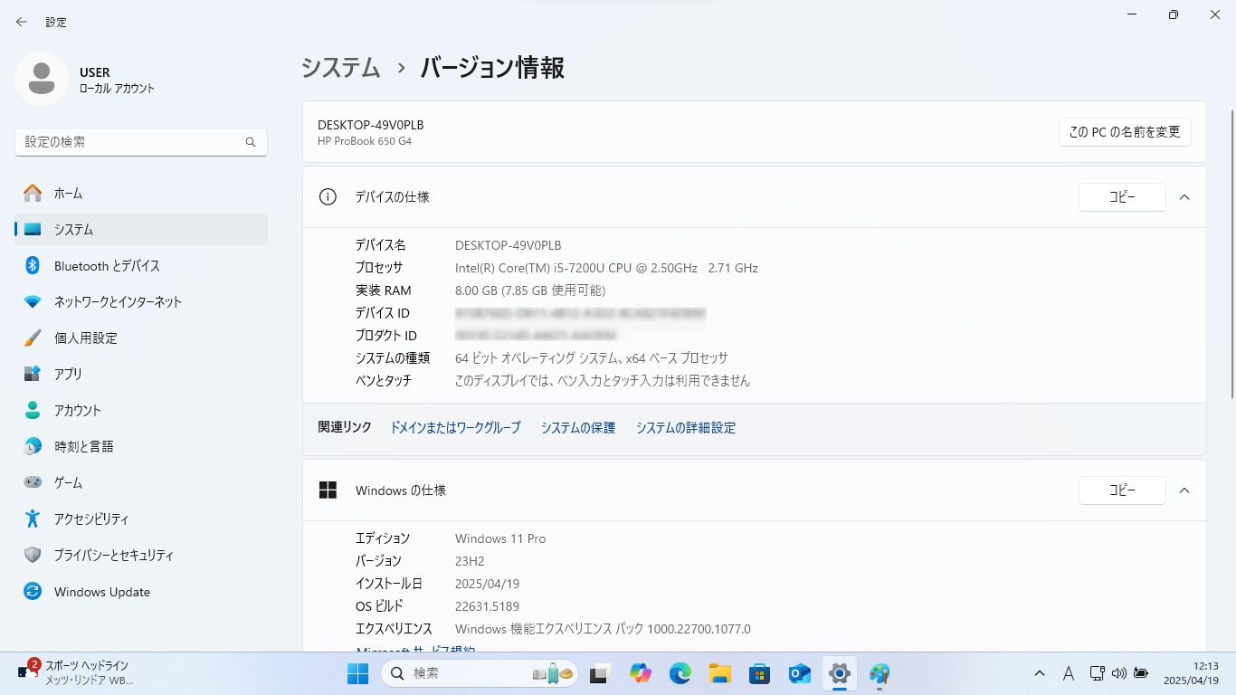Click the magnifier icon in 設定の検索
This screenshot has width=1236, height=695.
pos(251,142)
